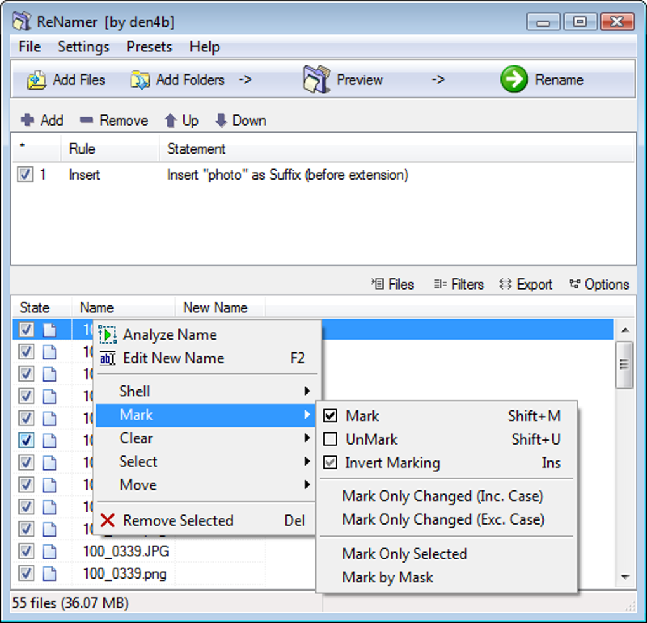Click the Export icon
This screenshot has width=647, height=623.
click(505, 284)
